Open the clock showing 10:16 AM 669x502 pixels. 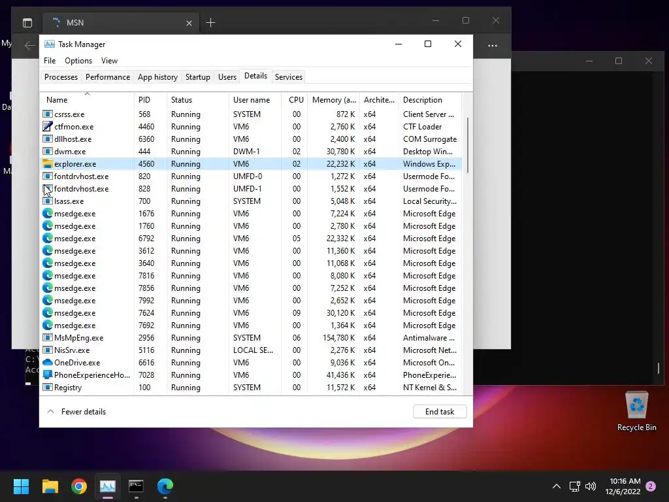pyautogui.click(x=623, y=486)
